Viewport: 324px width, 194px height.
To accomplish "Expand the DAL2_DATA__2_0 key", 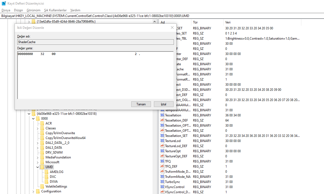I will click(x=38, y=143).
